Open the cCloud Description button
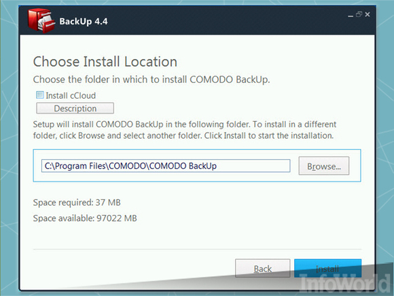Image resolution: width=394 pixels, height=296 pixels. point(75,108)
